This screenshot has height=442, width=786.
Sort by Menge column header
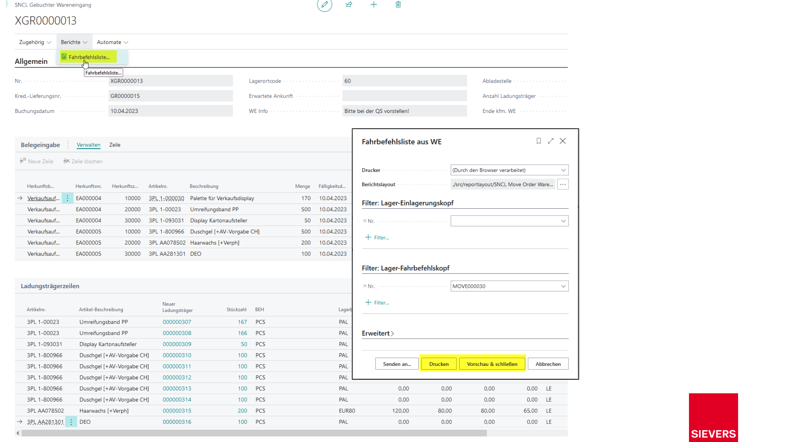(x=303, y=186)
